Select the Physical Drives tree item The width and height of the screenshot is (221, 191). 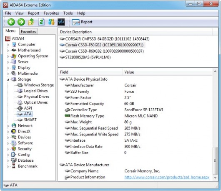(37, 97)
